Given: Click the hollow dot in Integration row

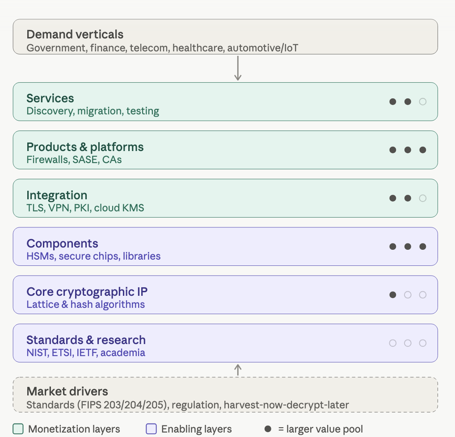Looking at the screenshot, I should (x=422, y=198).
